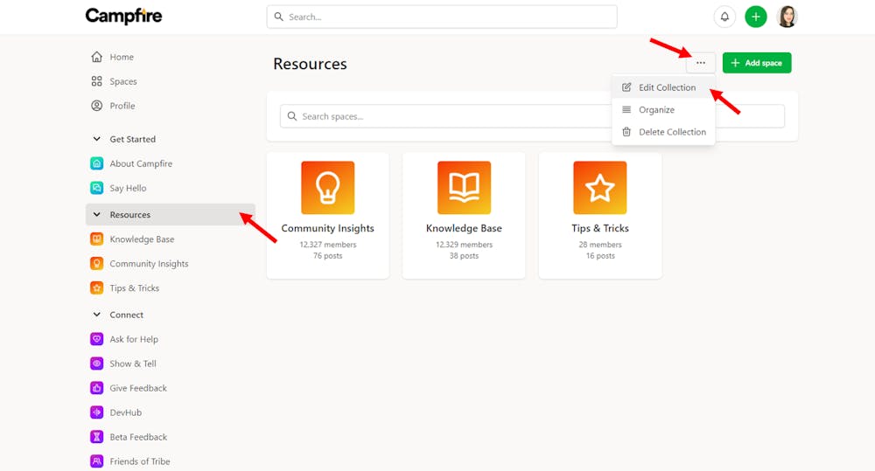Collapse the Get Started section chevron
875x471 pixels.
[x=96, y=139]
